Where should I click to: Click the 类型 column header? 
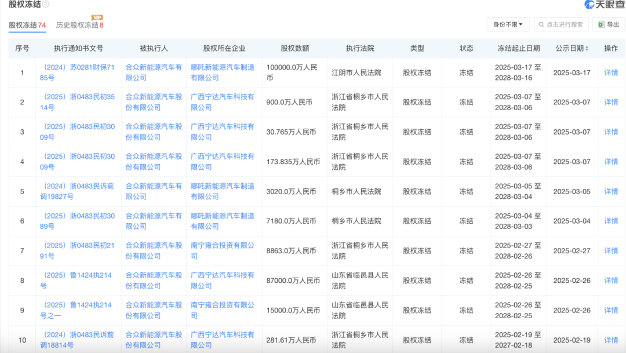417,48
